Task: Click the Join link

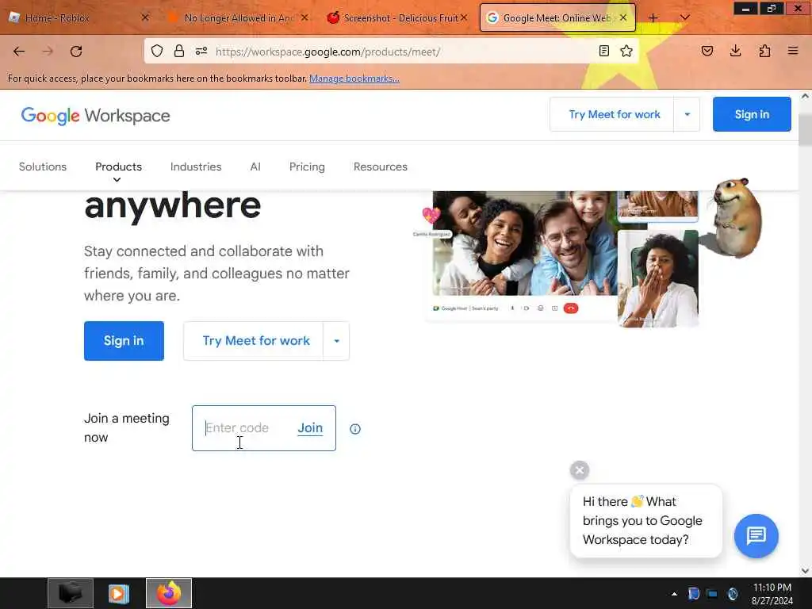Action: tap(310, 427)
